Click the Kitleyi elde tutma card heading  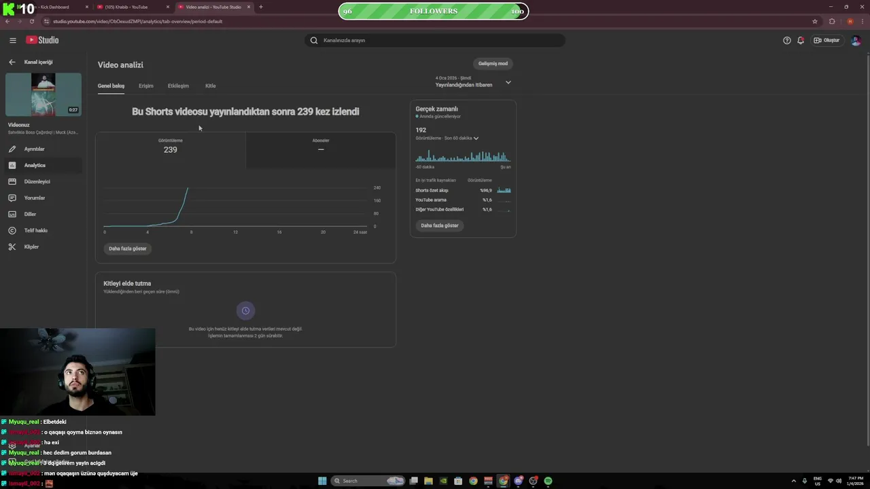(x=127, y=283)
